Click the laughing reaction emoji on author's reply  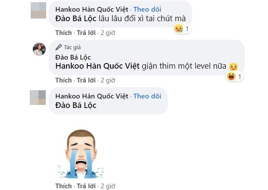tap(231, 76)
